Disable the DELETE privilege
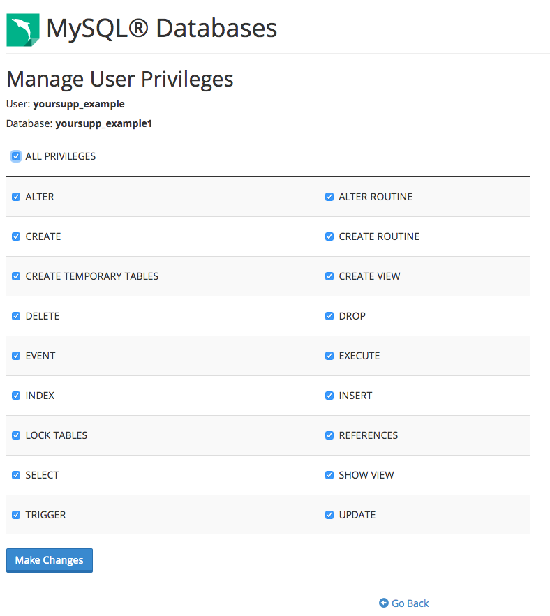Image resolution: width=550 pixels, height=616 pixels. coord(15,316)
